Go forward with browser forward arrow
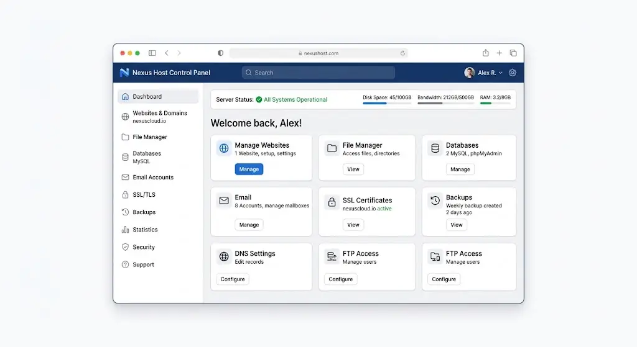Image resolution: width=637 pixels, height=347 pixels. point(179,53)
